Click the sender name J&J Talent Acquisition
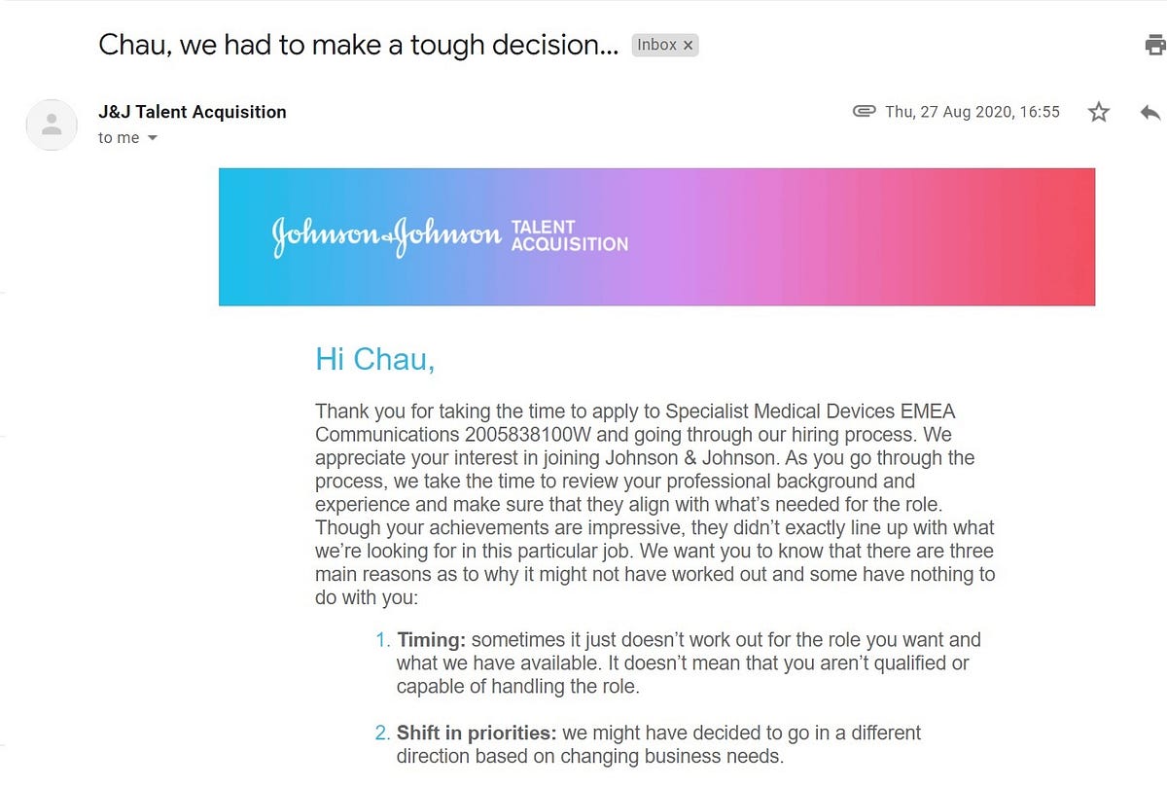1167x787 pixels. (192, 111)
